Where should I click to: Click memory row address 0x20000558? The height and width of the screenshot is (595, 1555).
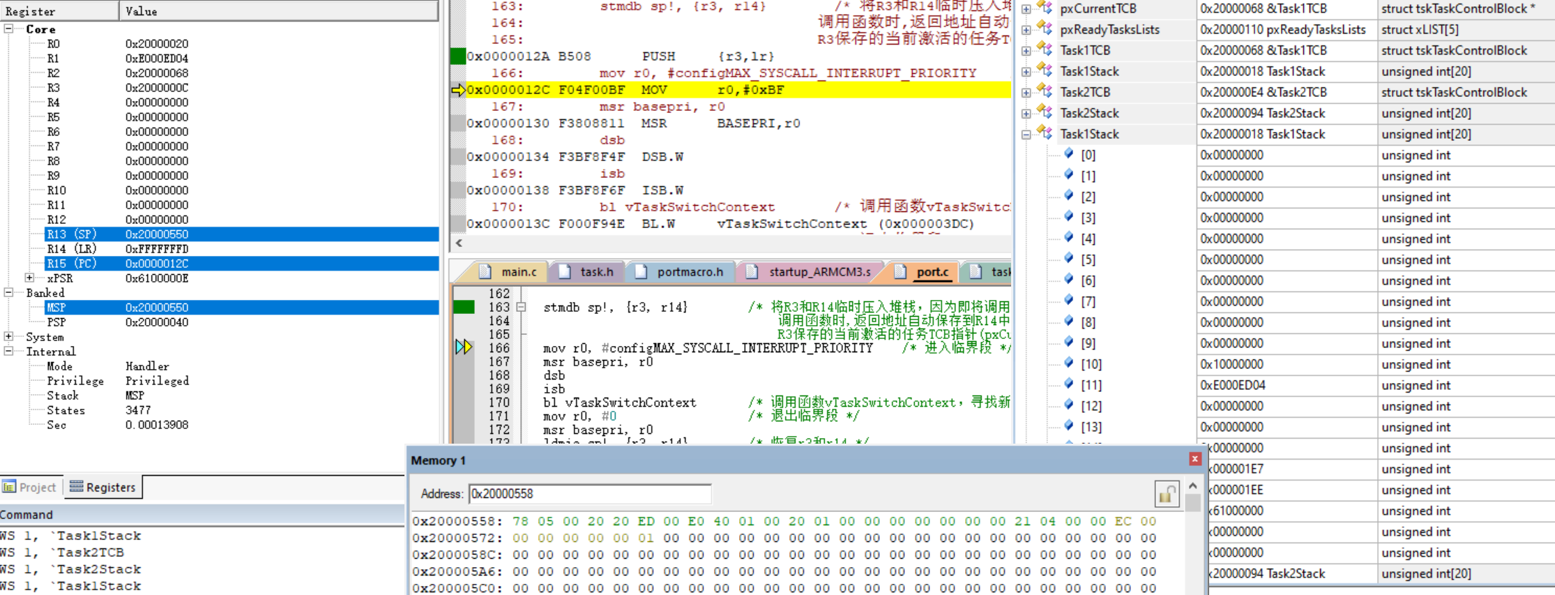click(x=457, y=521)
